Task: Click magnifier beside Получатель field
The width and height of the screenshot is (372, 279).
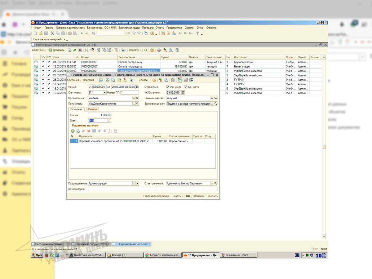Action: (x=137, y=104)
